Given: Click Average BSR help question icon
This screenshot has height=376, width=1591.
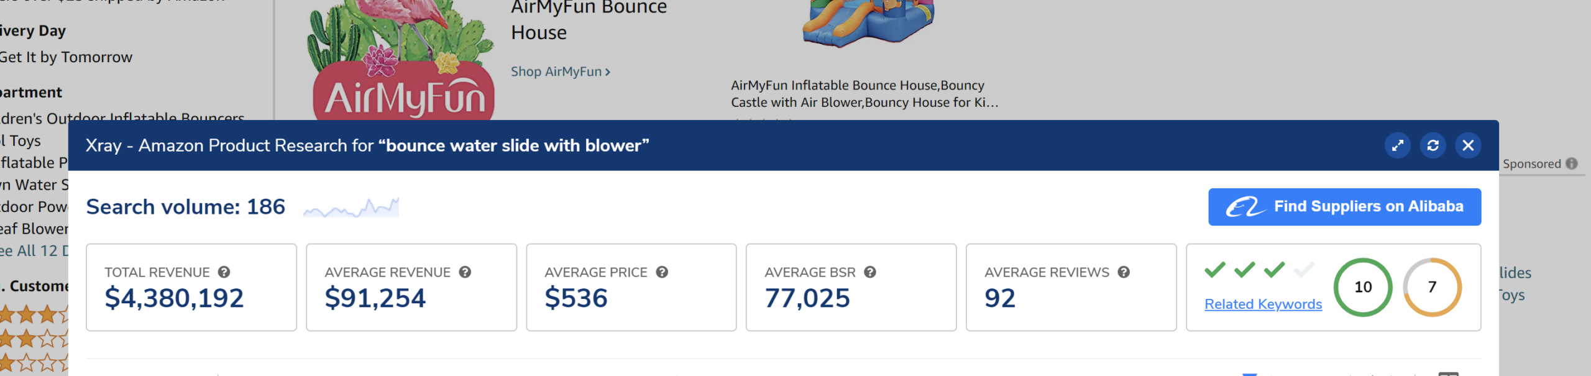Looking at the screenshot, I should [x=870, y=272].
